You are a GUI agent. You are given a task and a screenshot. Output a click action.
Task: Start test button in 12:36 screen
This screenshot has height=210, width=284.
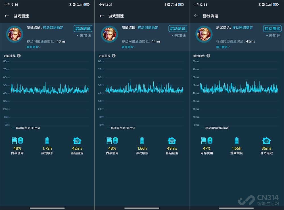[83, 29]
